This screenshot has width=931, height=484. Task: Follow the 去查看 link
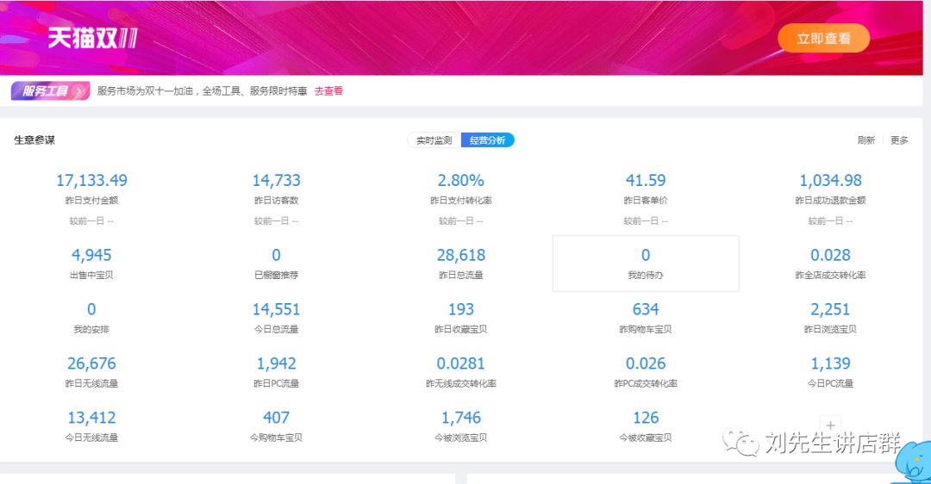click(x=328, y=90)
